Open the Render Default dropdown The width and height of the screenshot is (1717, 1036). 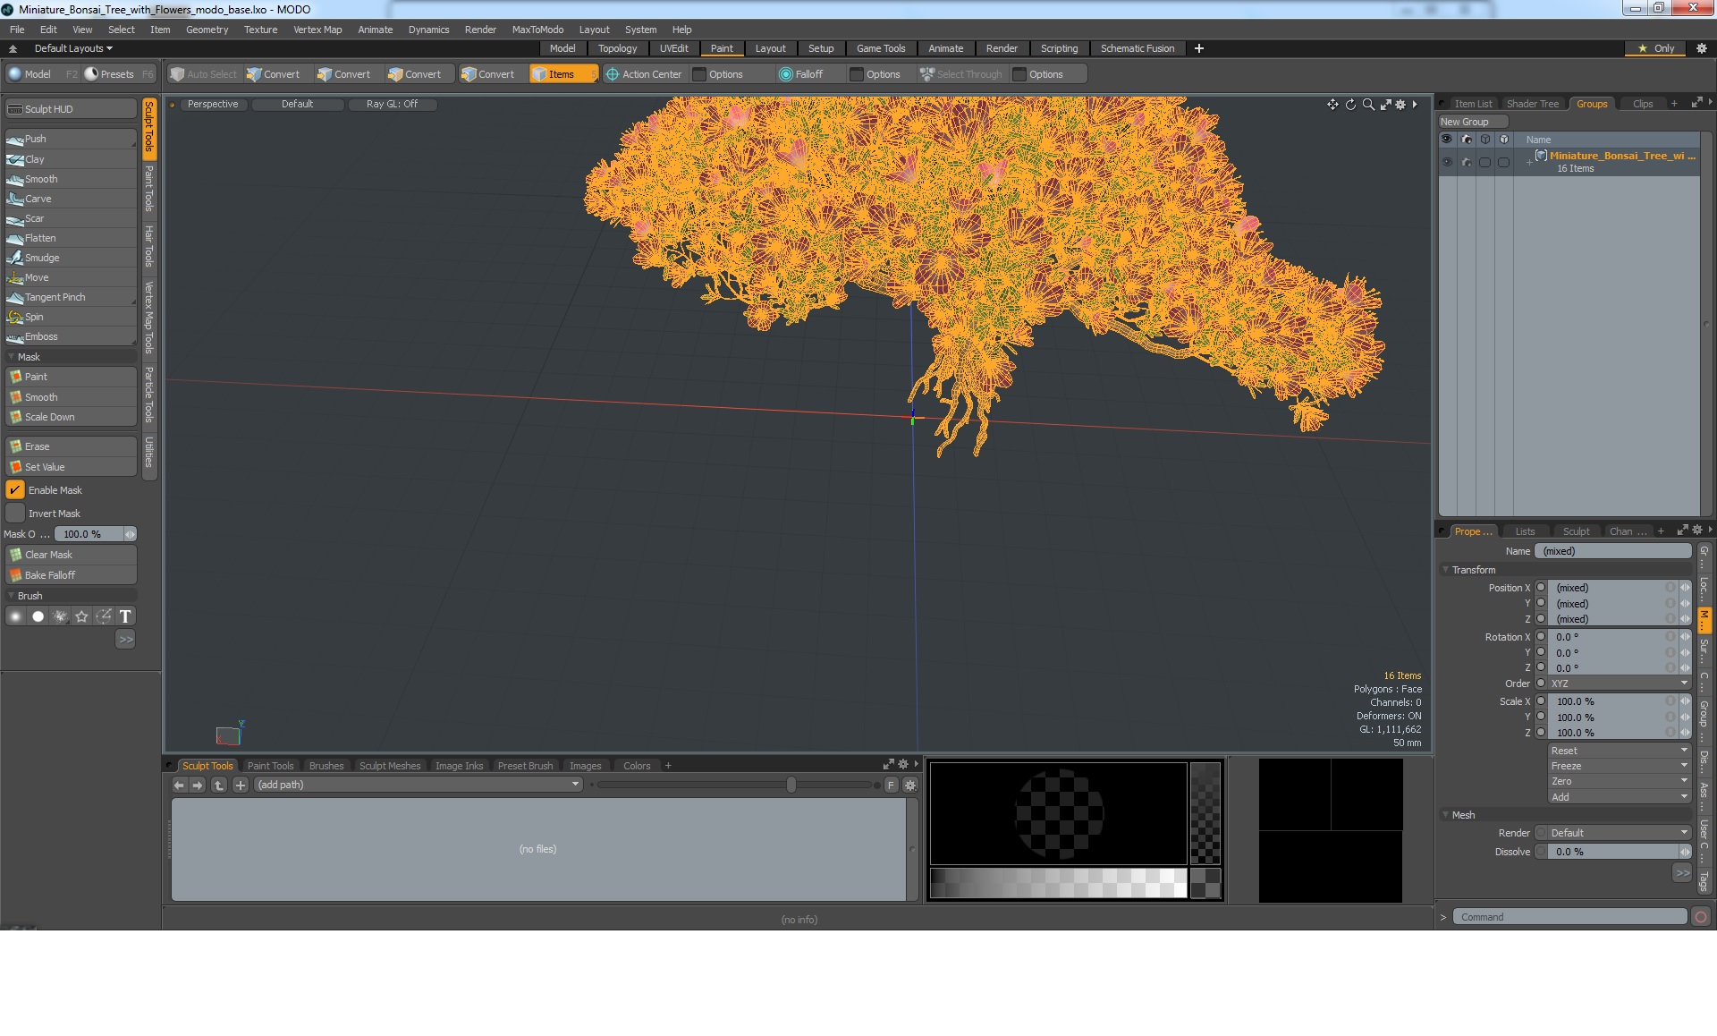(1619, 833)
